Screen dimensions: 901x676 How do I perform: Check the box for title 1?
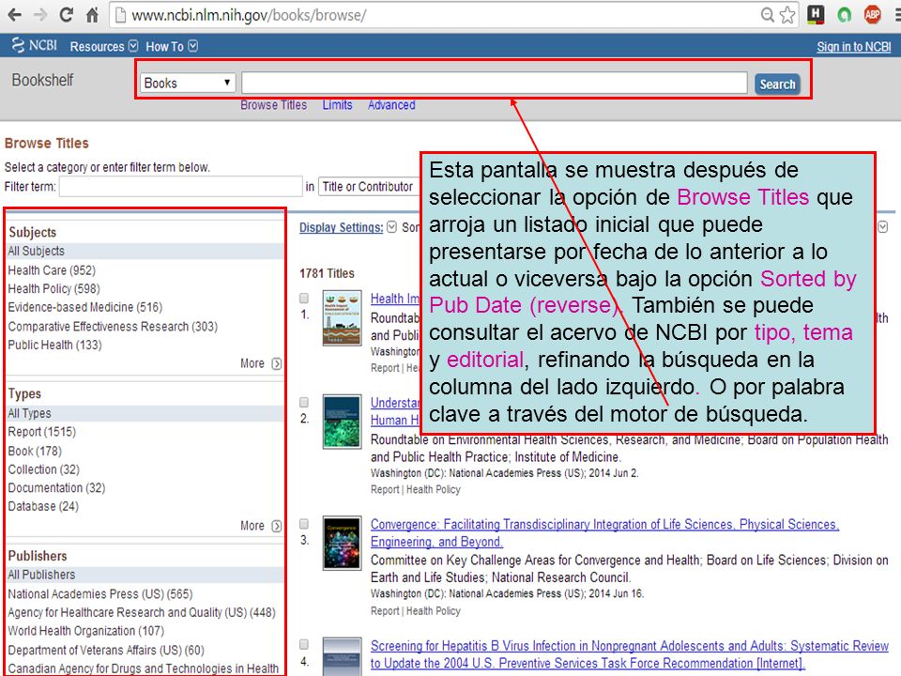[304, 298]
